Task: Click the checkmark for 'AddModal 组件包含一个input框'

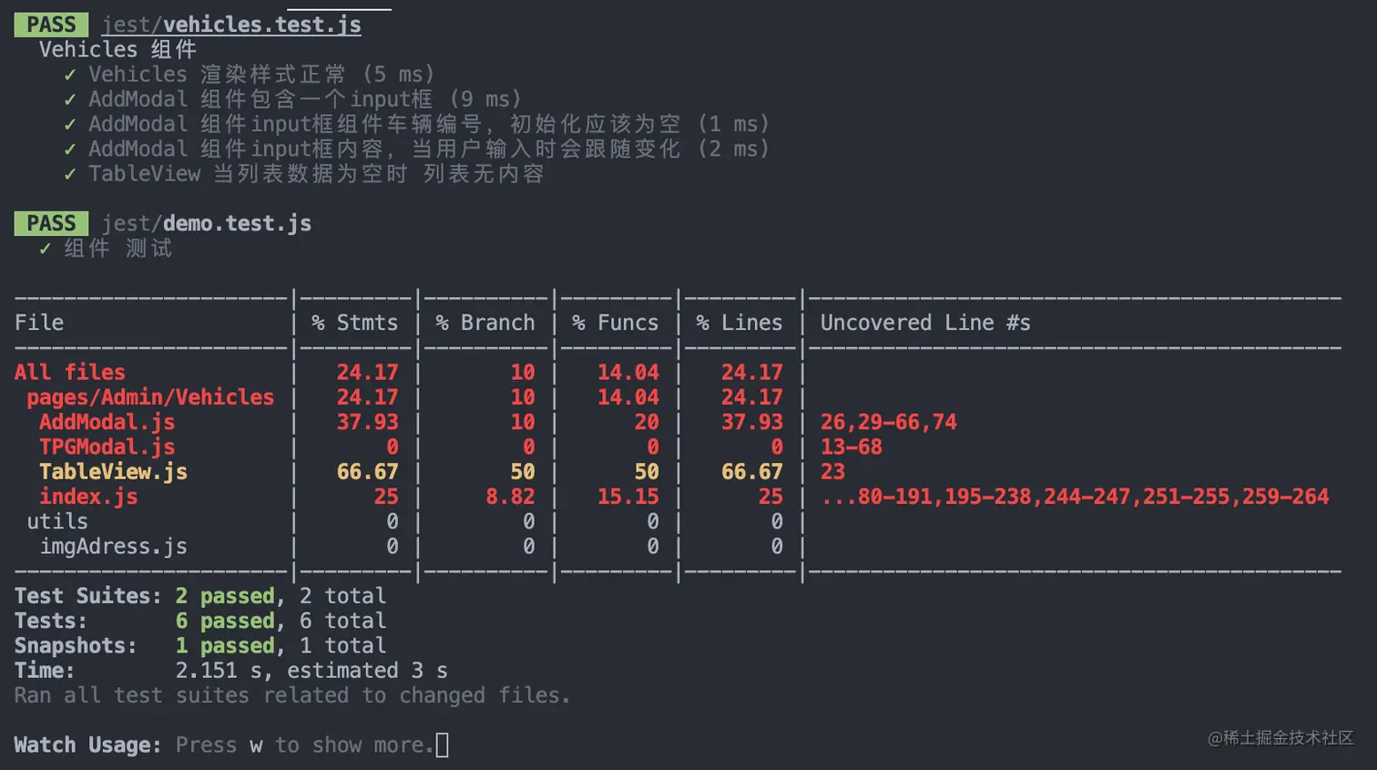Action: click(70, 99)
